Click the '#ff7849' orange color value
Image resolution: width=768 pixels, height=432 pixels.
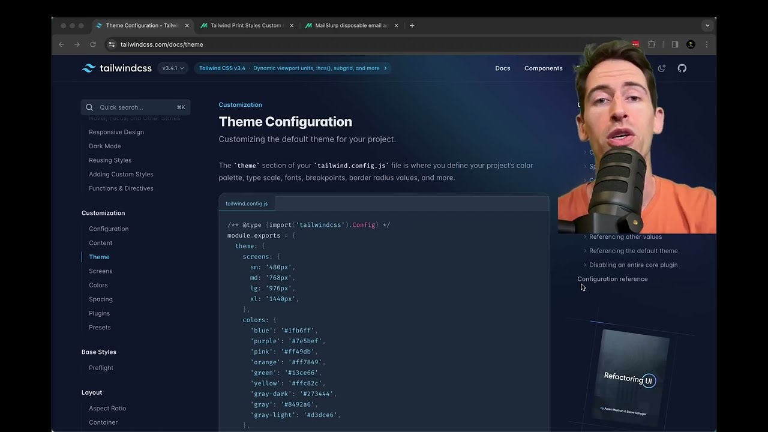pos(305,362)
